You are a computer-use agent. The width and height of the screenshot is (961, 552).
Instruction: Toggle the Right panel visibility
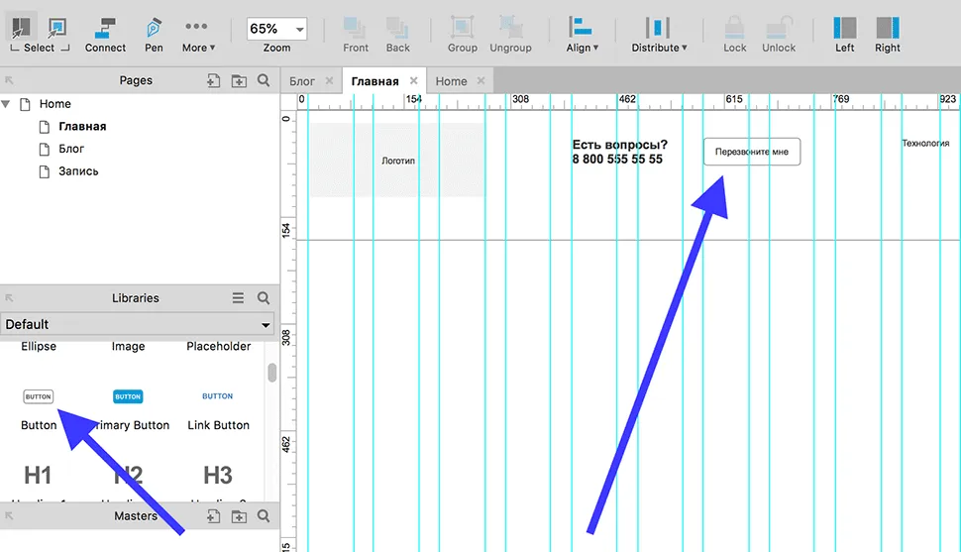(x=888, y=28)
